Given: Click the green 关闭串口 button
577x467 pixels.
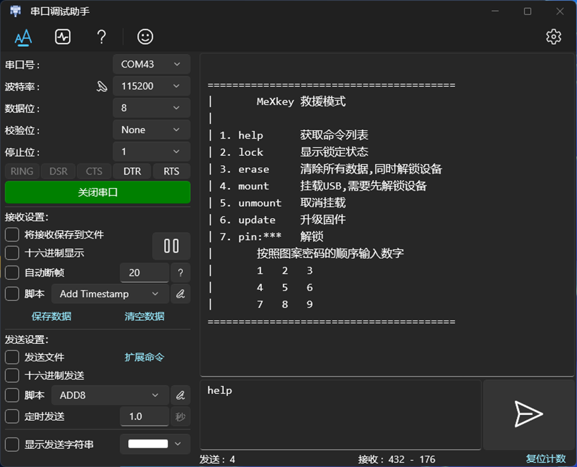Looking at the screenshot, I should [x=98, y=192].
